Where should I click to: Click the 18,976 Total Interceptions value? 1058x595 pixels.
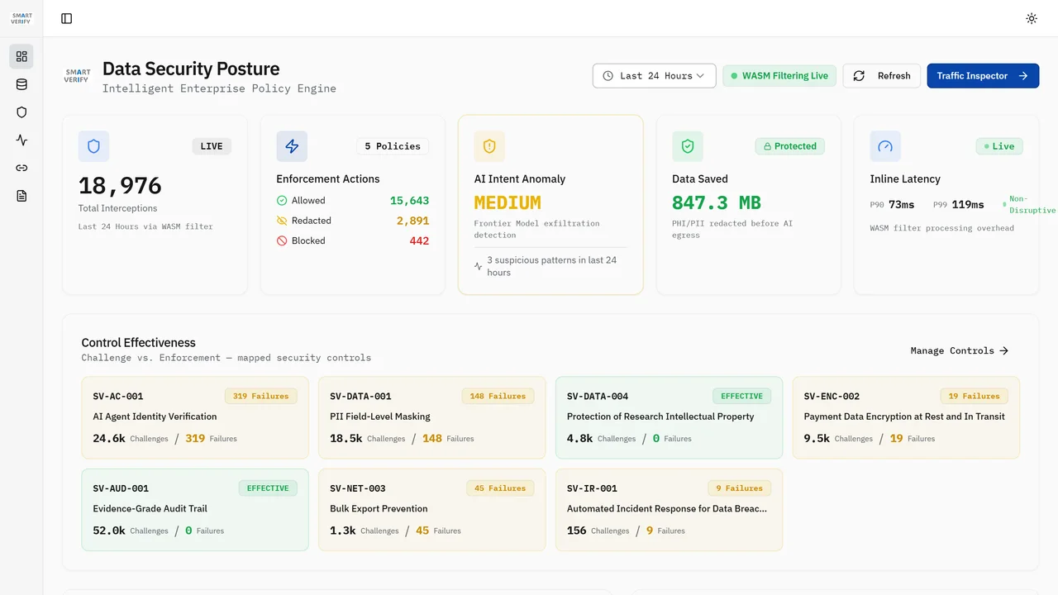[x=120, y=185]
